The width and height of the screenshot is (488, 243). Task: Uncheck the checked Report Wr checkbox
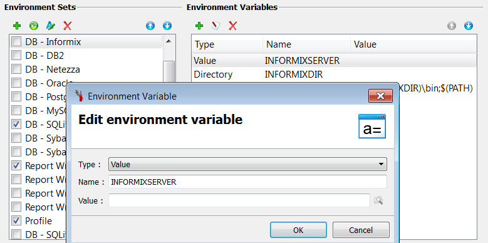click(16, 166)
